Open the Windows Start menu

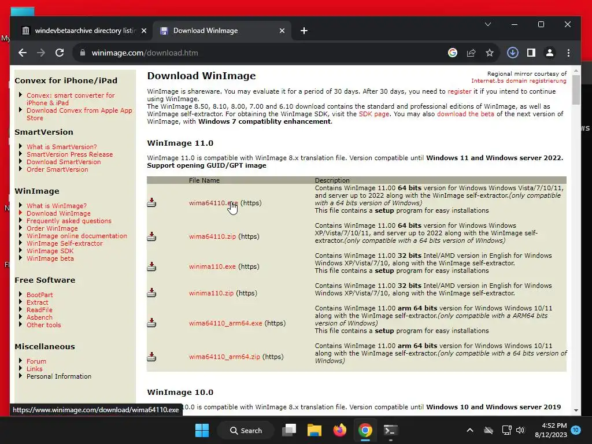click(202, 430)
